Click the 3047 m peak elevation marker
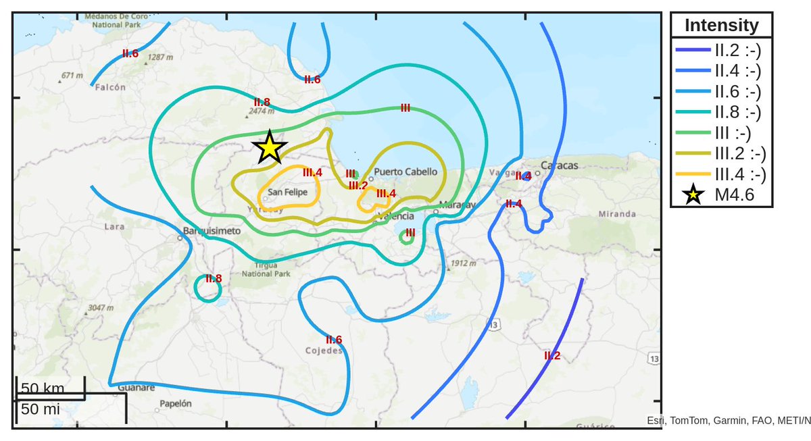 coord(100,308)
